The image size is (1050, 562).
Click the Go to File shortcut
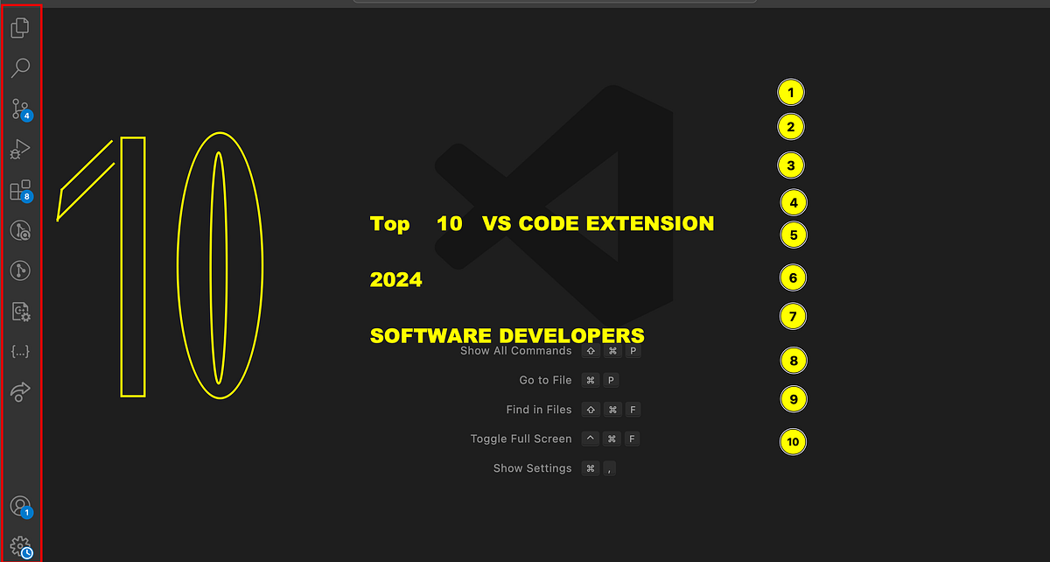543,380
